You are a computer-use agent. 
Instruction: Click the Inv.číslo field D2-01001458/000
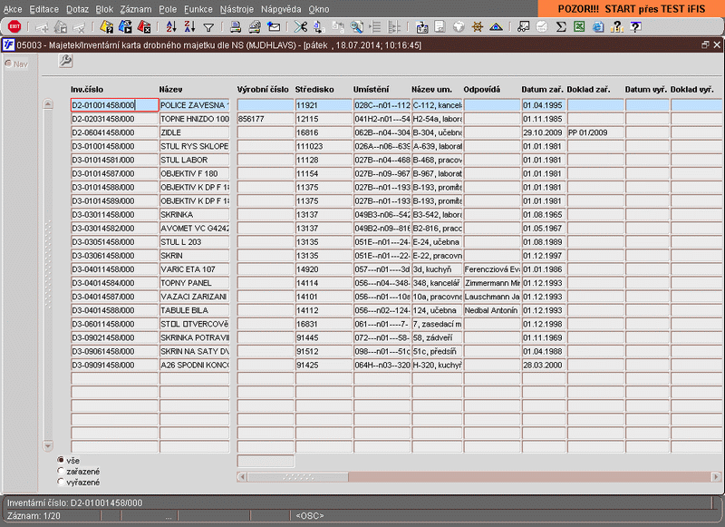click(x=115, y=105)
